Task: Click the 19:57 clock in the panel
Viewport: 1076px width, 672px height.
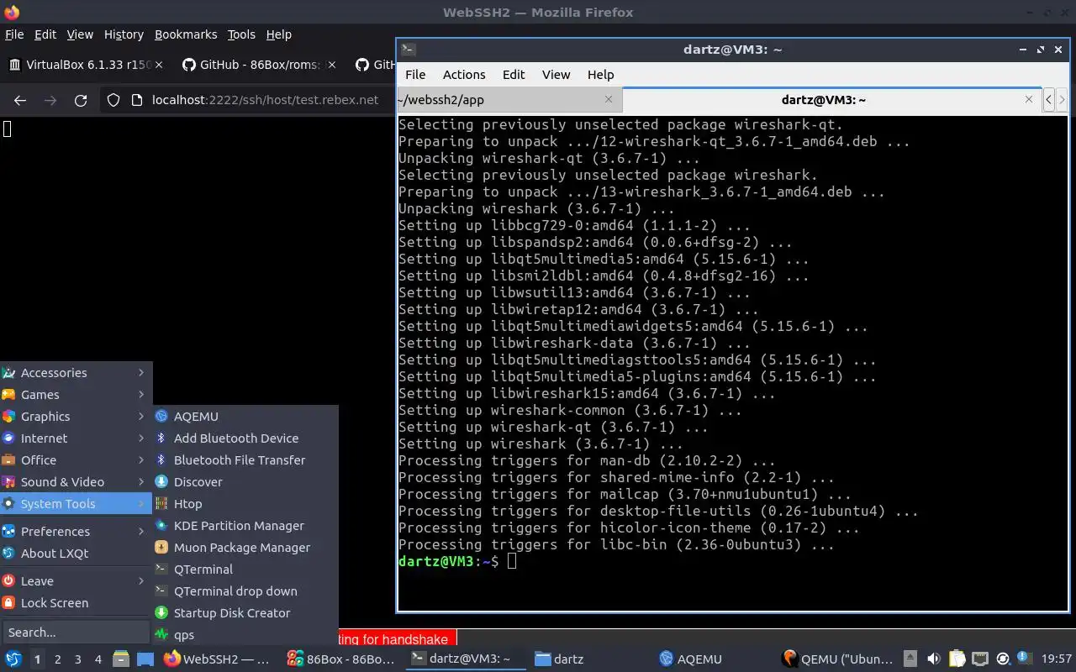Action: pyautogui.click(x=1056, y=659)
